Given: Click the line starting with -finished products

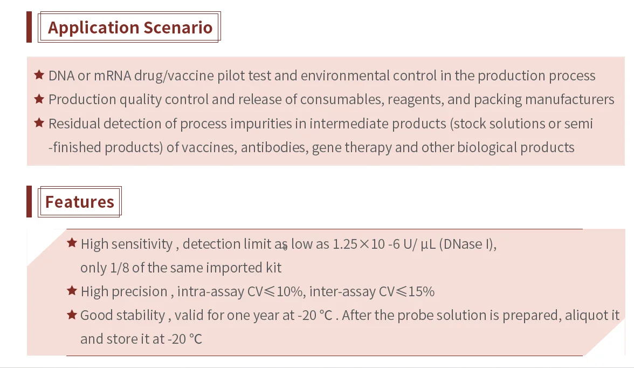Looking at the screenshot, I should [311, 147].
